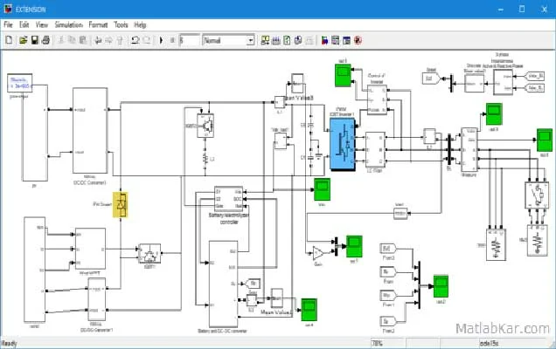Select the 3-phase Active & Reactive Power block
This screenshot has height=349, width=556.
click(x=503, y=82)
